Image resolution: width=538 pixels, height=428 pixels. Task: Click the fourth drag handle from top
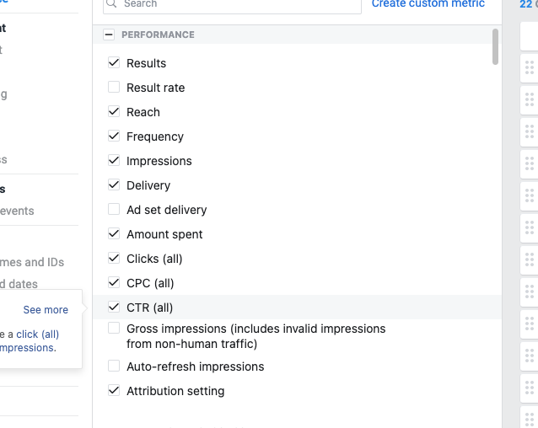click(x=530, y=163)
